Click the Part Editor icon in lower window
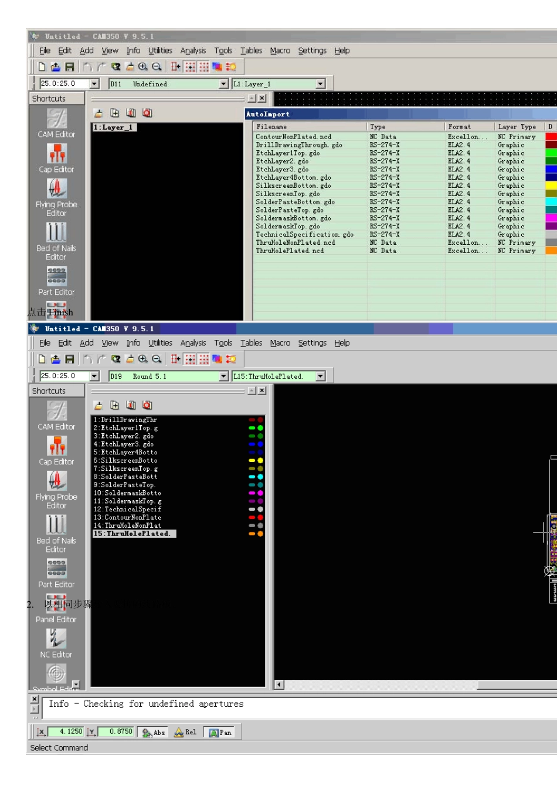 click(x=56, y=569)
